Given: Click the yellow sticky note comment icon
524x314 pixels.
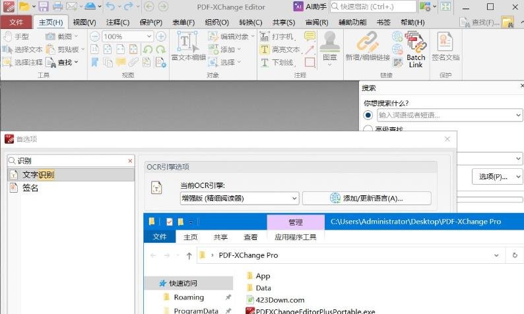Looking at the screenshot, I should point(310,36).
